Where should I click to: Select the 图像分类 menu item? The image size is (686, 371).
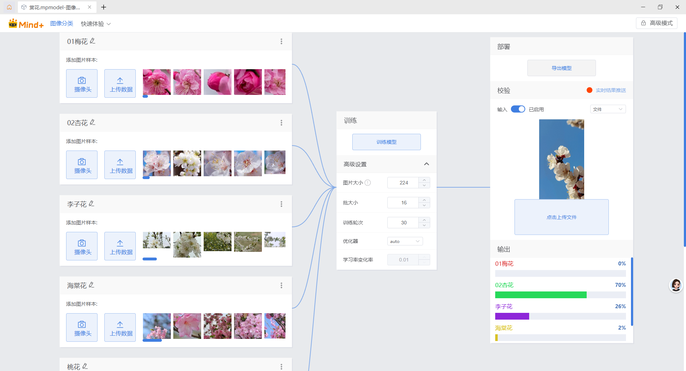[61, 24]
